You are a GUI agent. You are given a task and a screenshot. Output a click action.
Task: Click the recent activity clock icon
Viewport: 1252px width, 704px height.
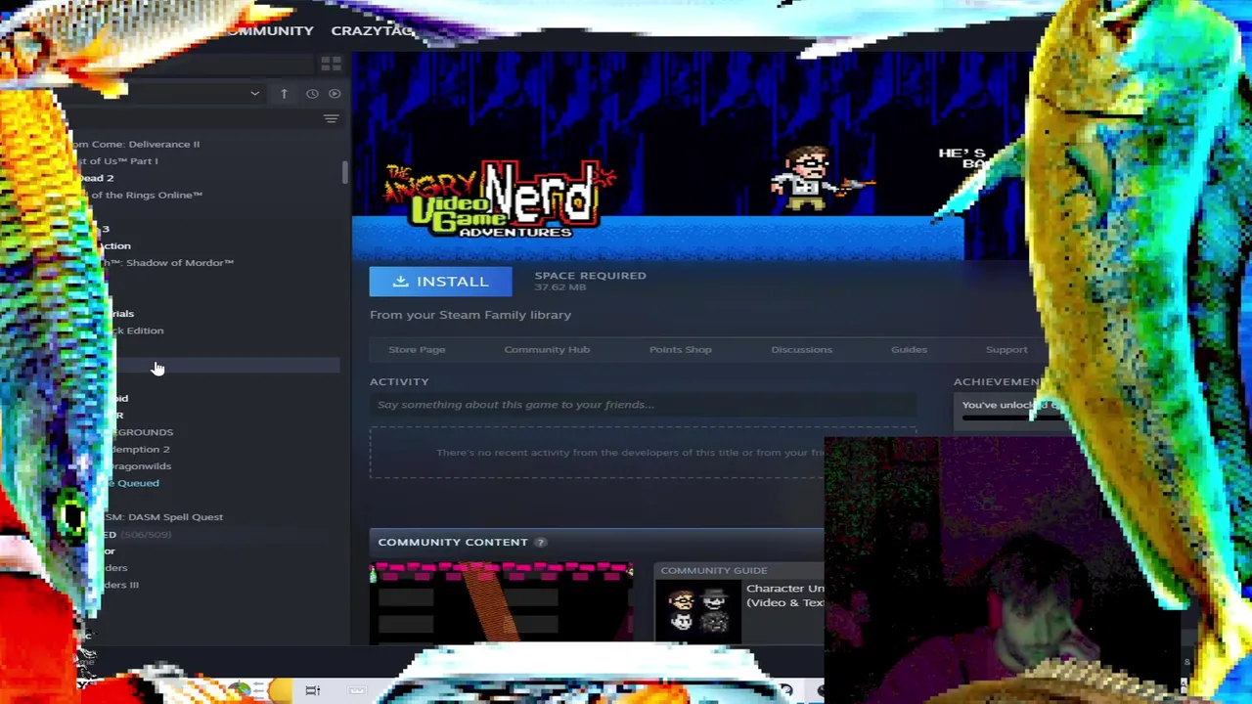pos(312,94)
